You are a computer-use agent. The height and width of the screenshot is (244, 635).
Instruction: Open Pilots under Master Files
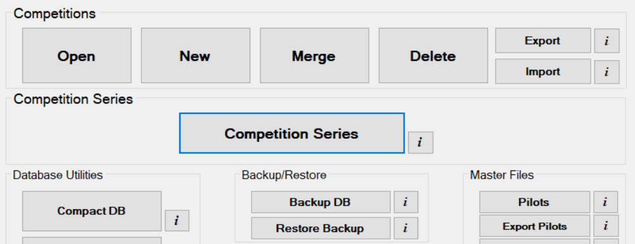point(535,202)
